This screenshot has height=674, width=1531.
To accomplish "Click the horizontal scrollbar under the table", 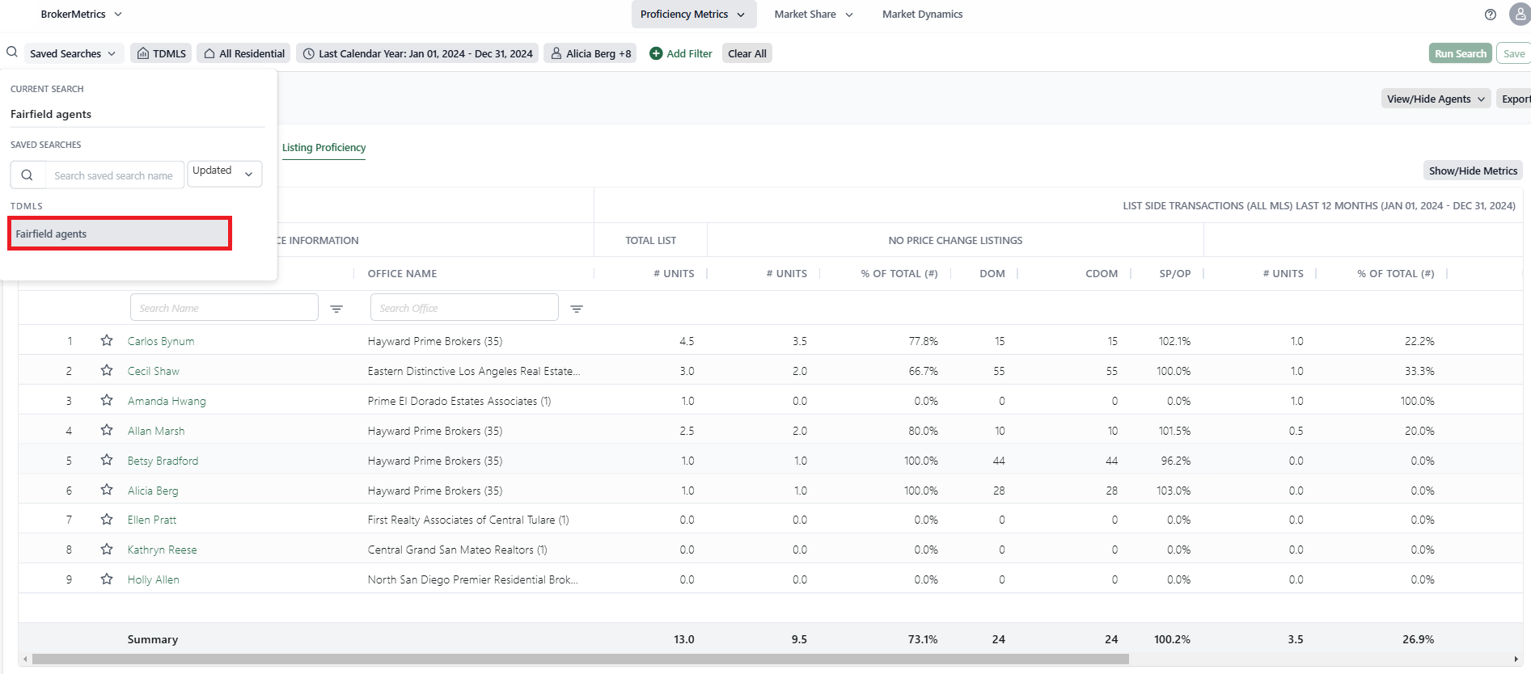I will tap(580, 659).
